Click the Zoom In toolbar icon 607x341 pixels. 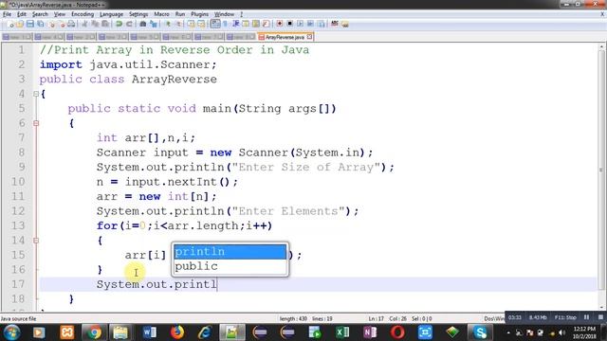click(x=168, y=24)
